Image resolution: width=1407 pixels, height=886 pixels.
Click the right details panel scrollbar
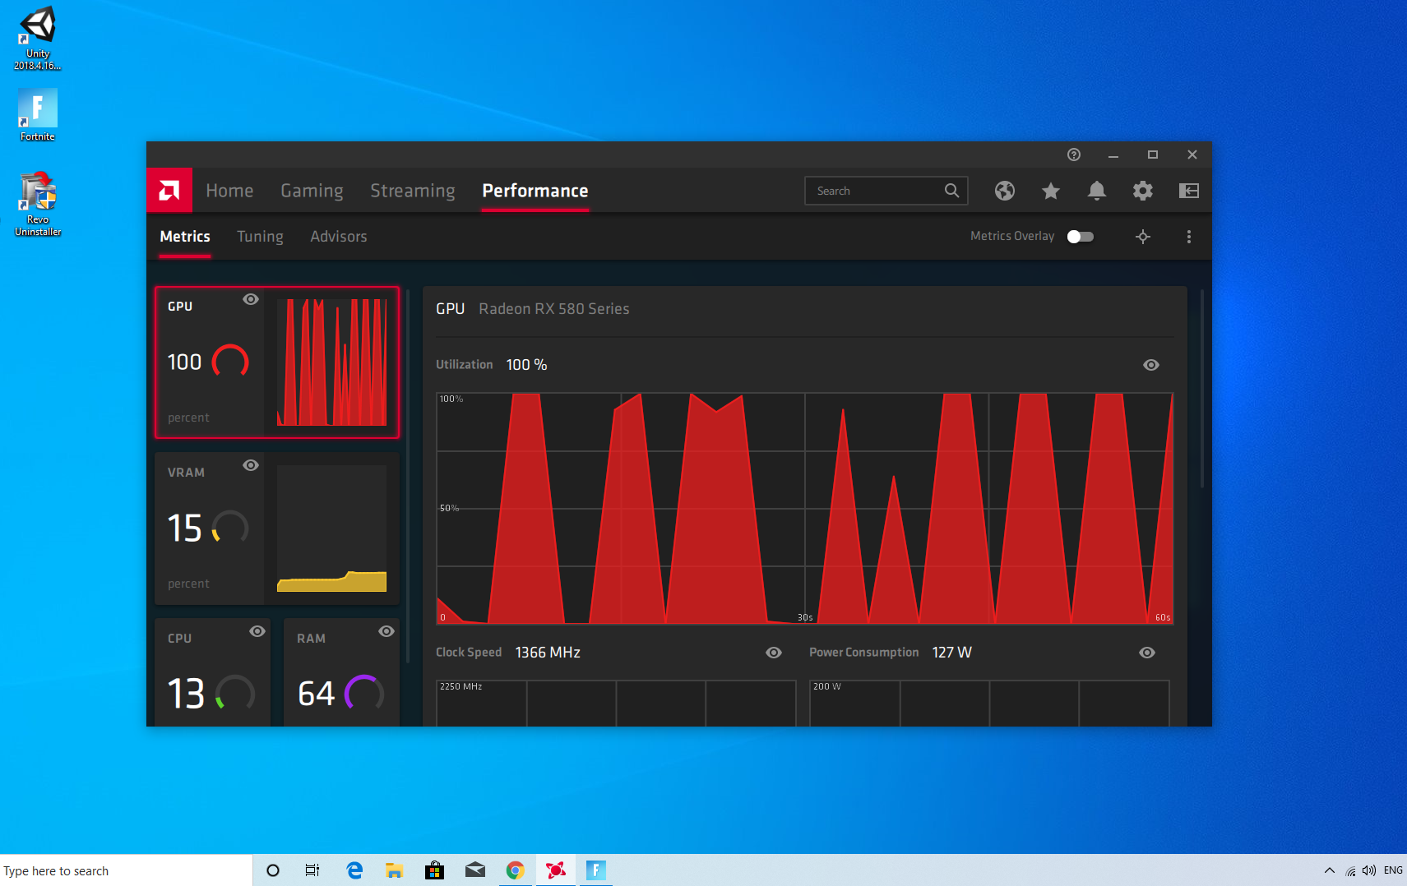click(1202, 389)
